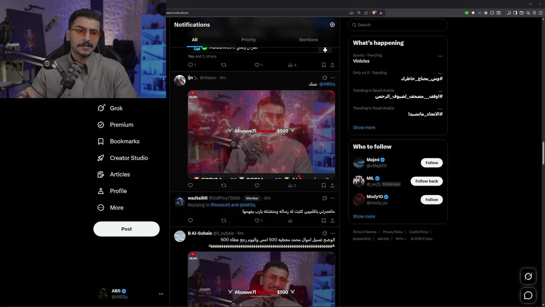Follow Majed
Viewport: 545px width, 307px height.
(432, 163)
